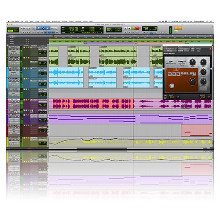Open the Window menu
Image resolution: width=220 pixels, height=220 pixels.
pos(78,22)
